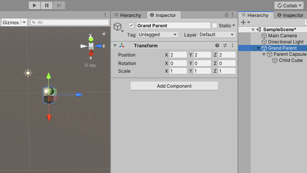Start Play mode with the Play button
Image resolution: width=307 pixels, height=173 pixels.
click(x=35, y=5)
